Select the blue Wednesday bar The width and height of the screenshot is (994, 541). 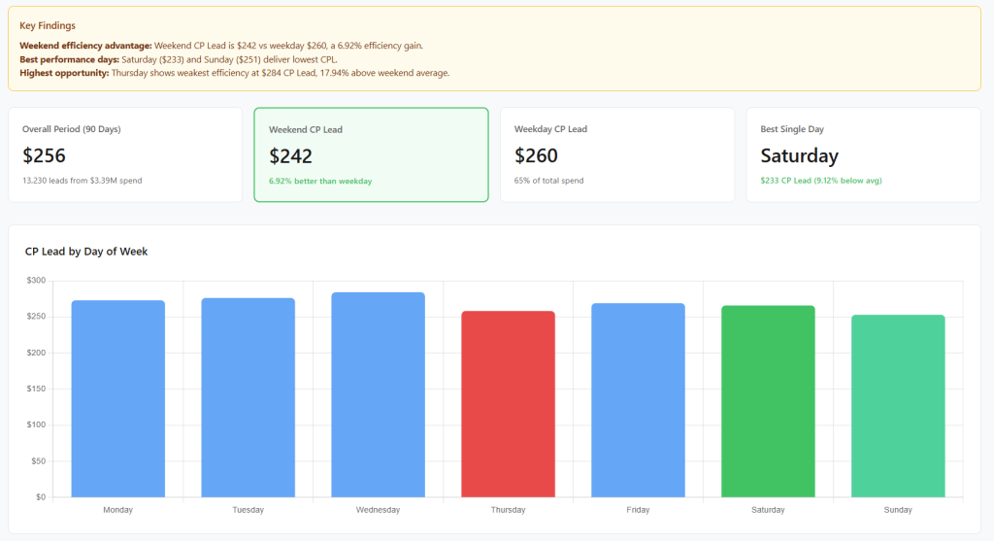coord(378,394)
